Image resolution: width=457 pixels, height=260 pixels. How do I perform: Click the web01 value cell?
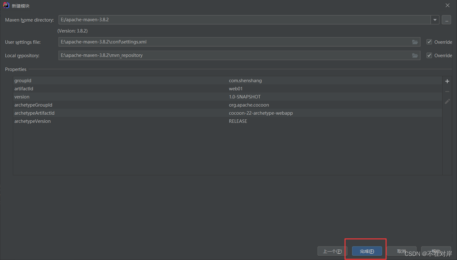click(236, 89)
